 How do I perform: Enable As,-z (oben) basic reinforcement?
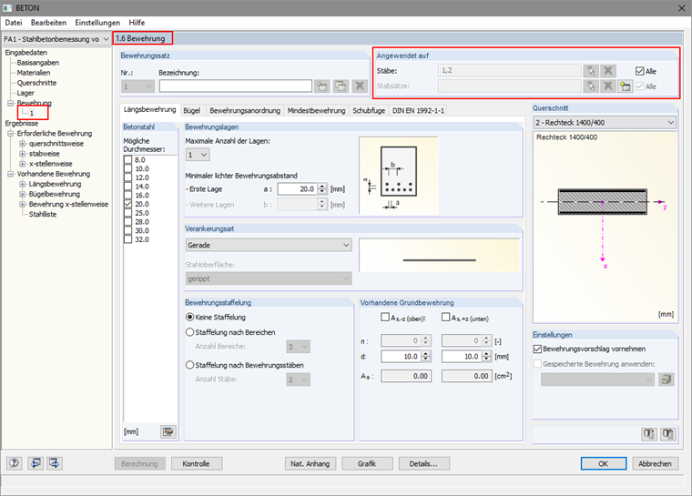[x=385, y=318]
